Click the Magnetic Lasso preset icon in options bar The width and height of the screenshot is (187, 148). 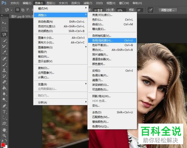coord(7,10)
